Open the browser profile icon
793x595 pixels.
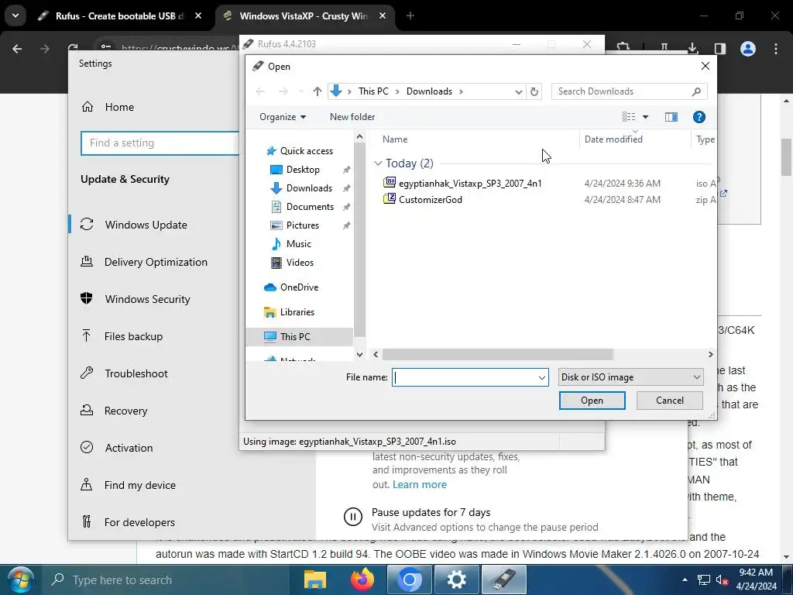click(748, 49)
